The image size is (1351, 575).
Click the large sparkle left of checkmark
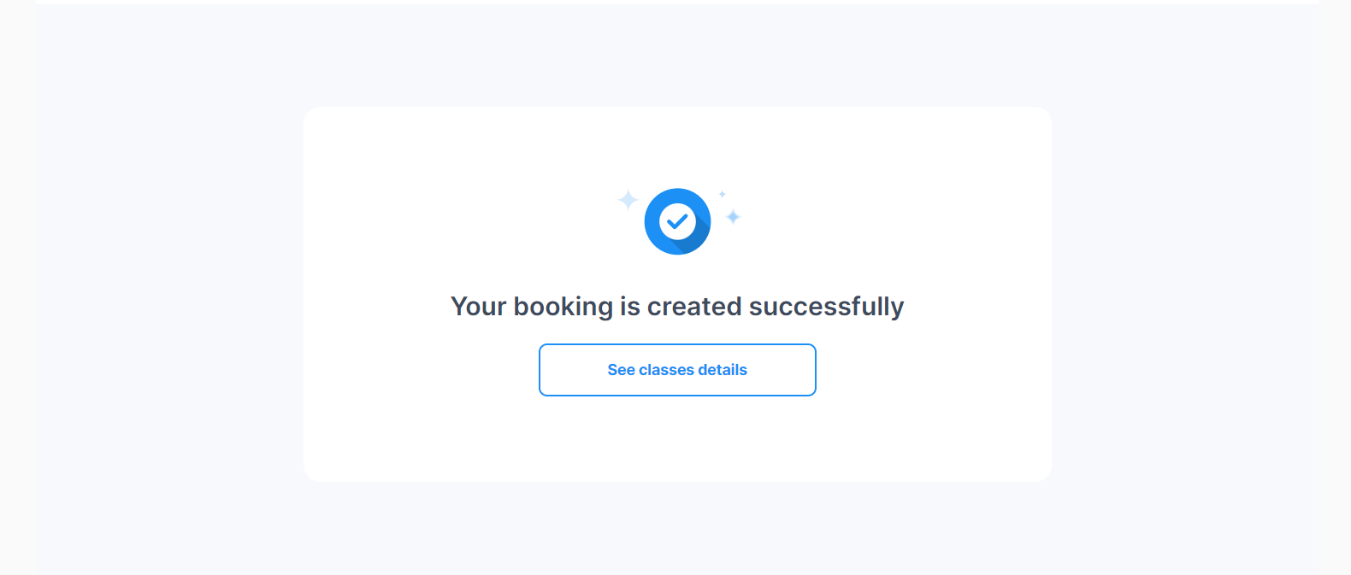pyautogui.click(x=628, y=200)
